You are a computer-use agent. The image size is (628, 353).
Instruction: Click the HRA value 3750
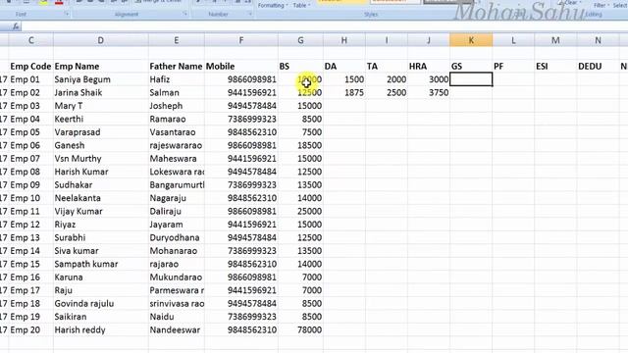pos(429,92)
